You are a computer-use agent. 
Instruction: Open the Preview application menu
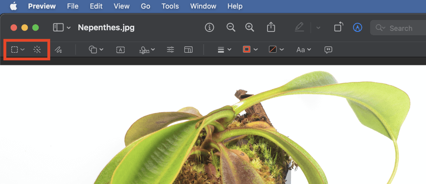coord(42,6)
